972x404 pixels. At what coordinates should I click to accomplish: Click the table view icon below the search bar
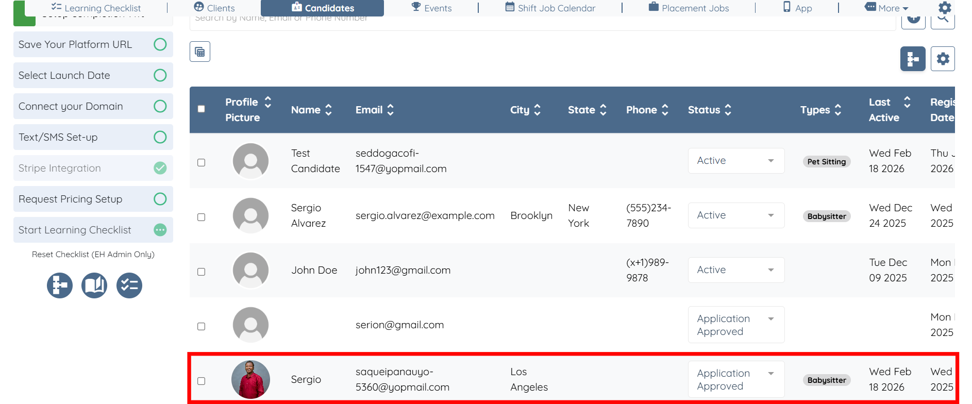200,52
